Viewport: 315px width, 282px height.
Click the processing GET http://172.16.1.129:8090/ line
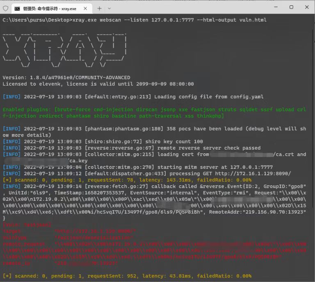click(147, 173)
